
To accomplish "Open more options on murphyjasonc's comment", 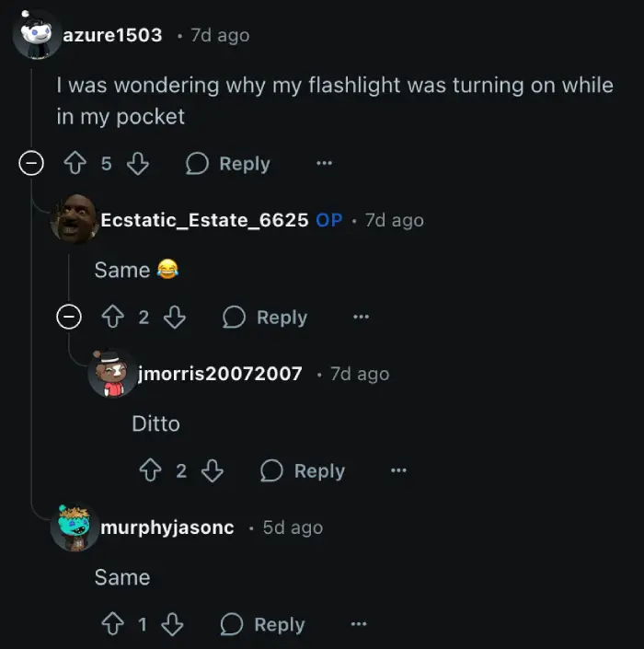I will [359, 624].
